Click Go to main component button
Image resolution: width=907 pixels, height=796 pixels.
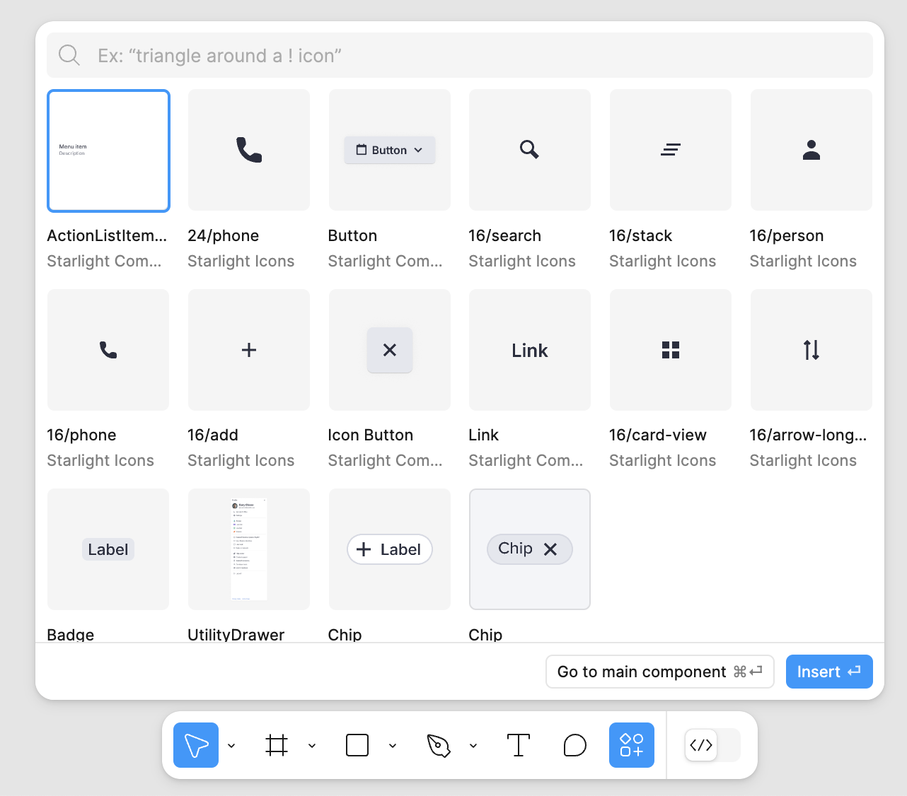660,672
